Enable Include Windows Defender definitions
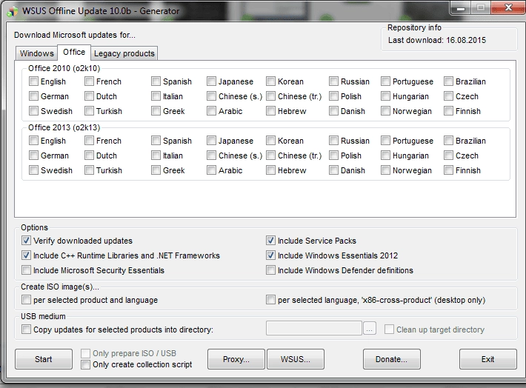 [270, 270]
